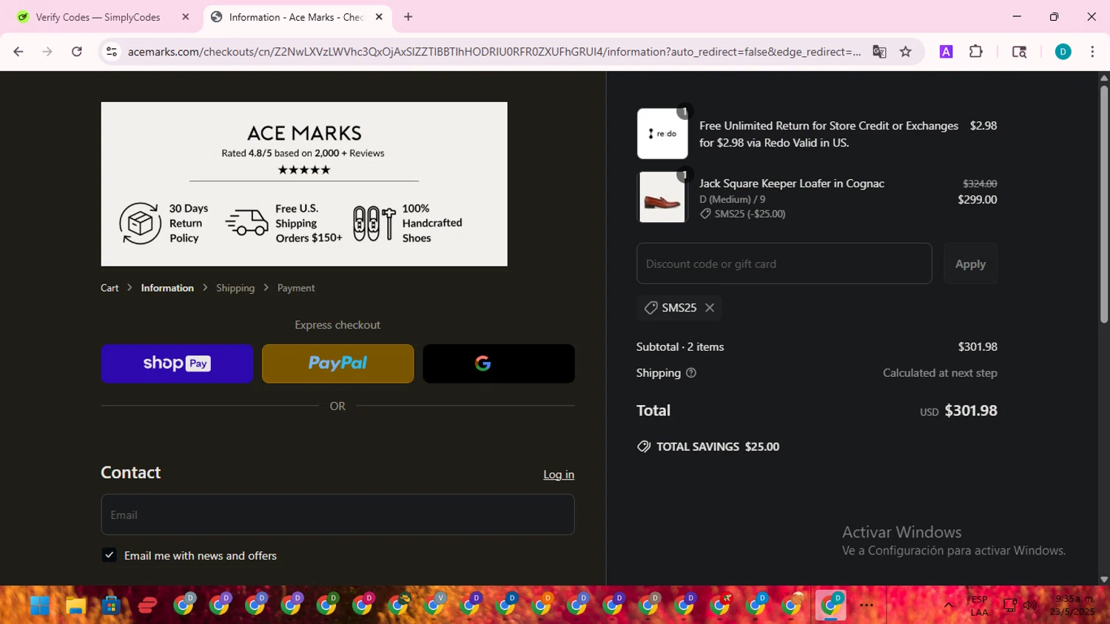Open a new browser tab

[408, 17]
